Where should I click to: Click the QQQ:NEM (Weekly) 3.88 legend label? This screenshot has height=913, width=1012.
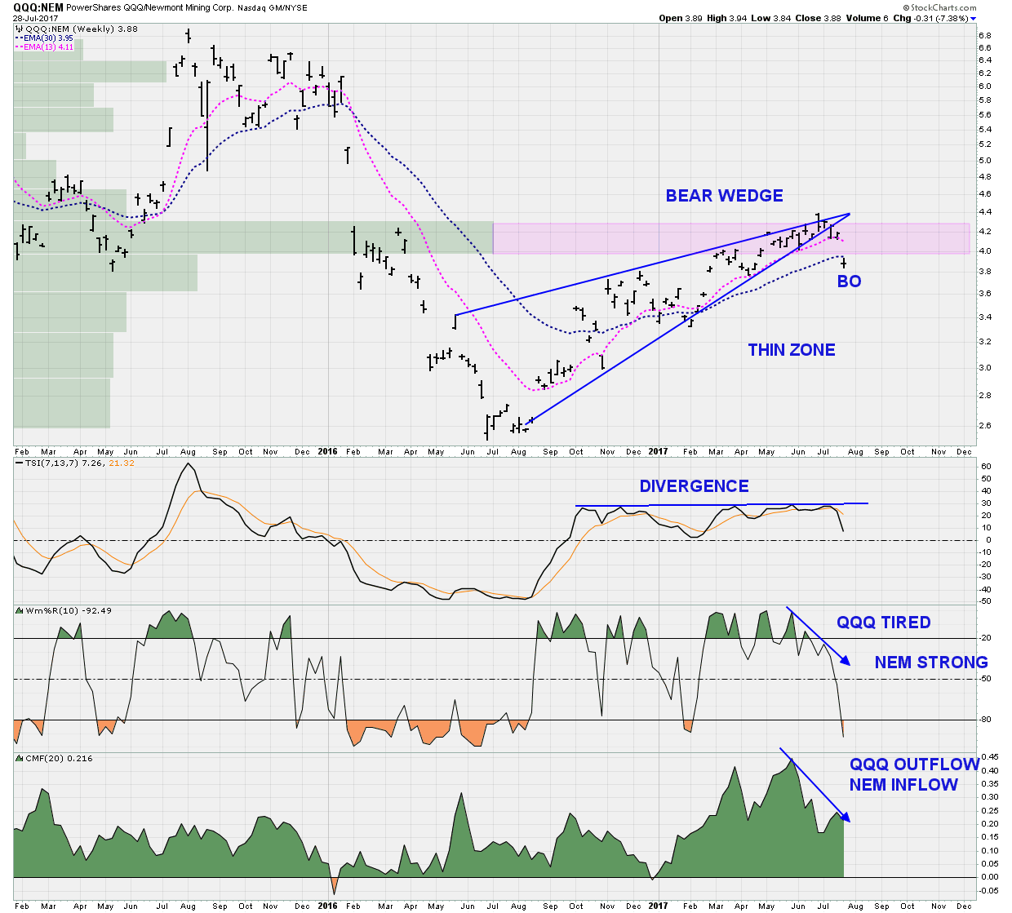click(x=82, y=29)
